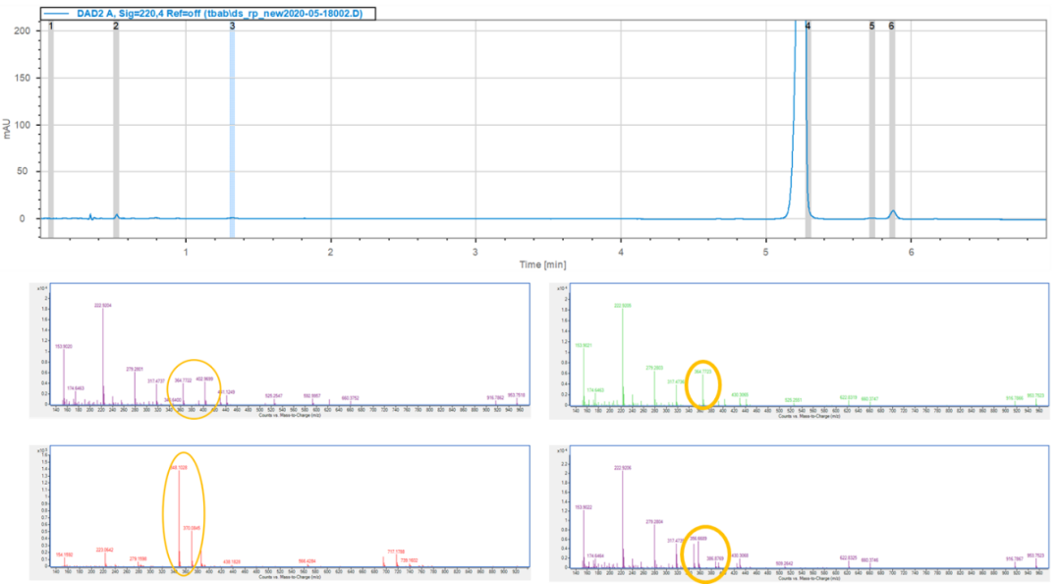Viewport: 1061px width, 584px height.
Task: Select peak marker 4 beside the main peak
Action: 808,129
